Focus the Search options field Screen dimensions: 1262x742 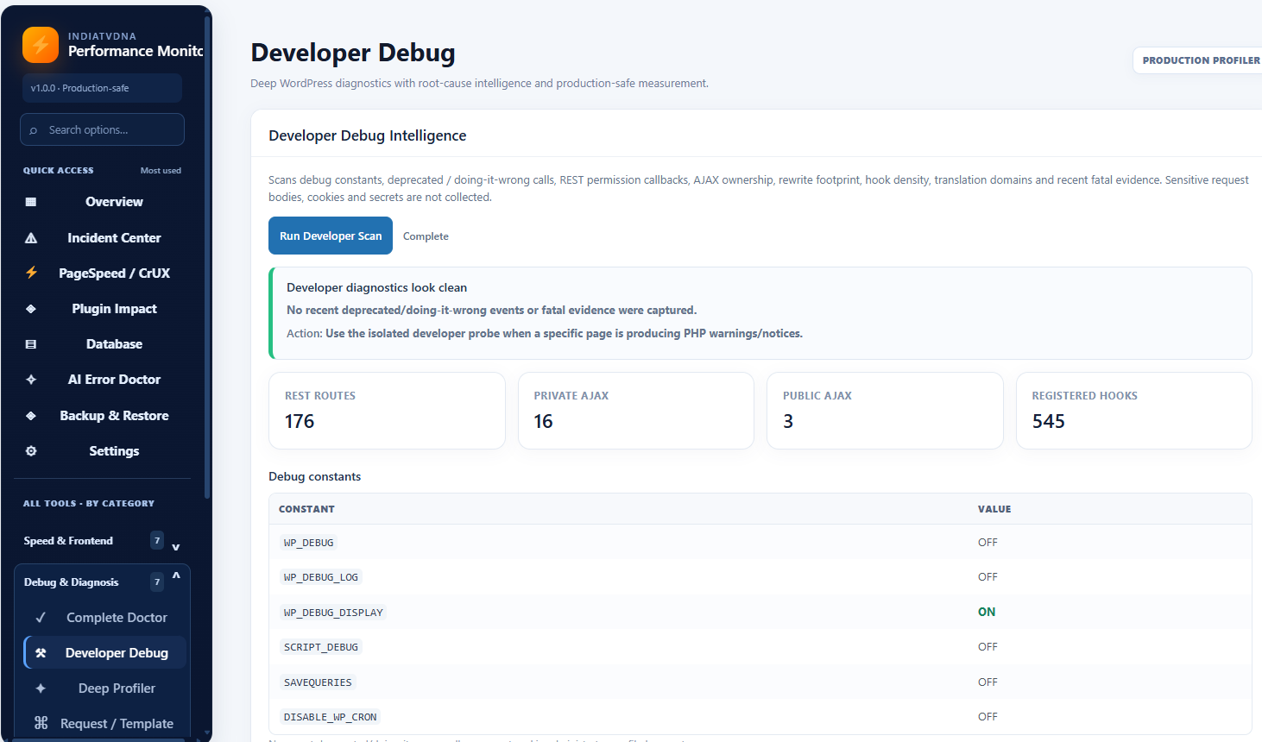102,129
